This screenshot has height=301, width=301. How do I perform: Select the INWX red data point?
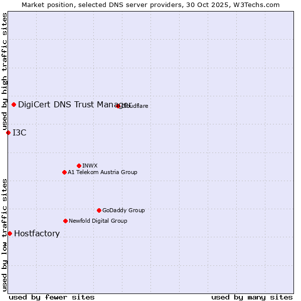tap(79, 166)
